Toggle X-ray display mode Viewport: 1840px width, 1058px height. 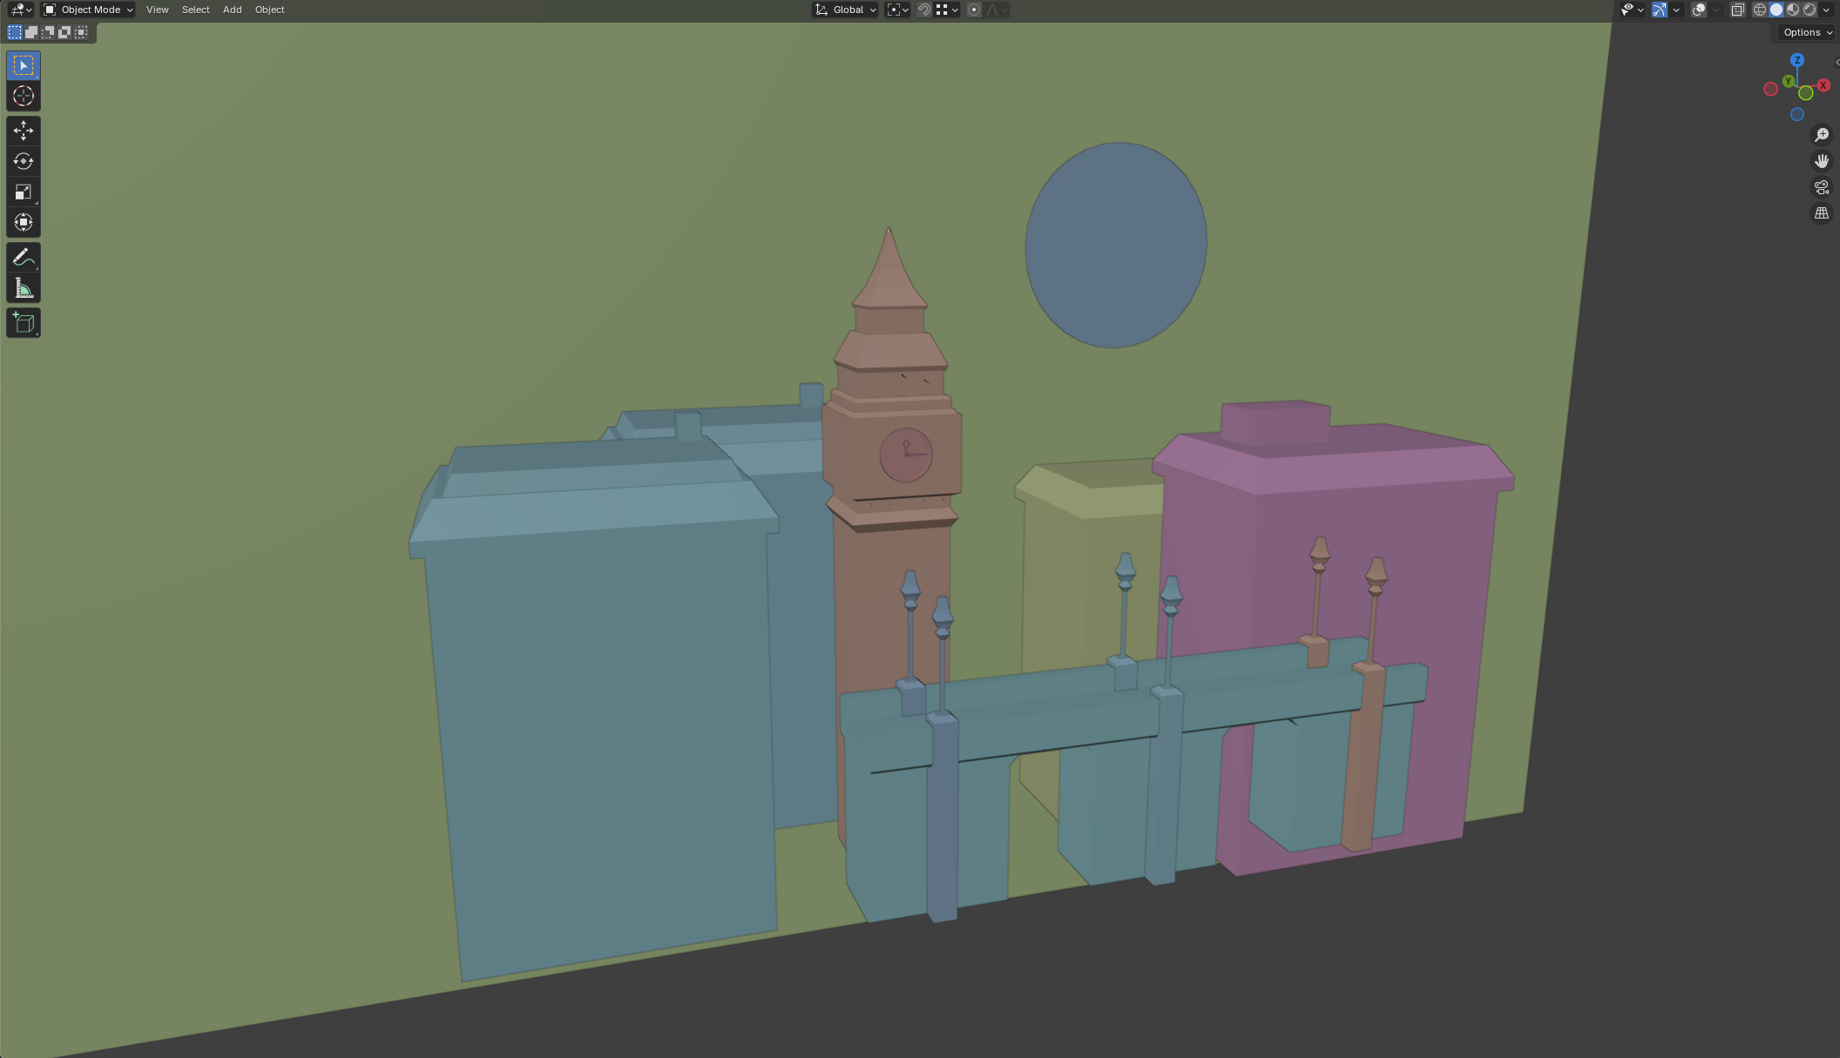tap(1737, 10)
